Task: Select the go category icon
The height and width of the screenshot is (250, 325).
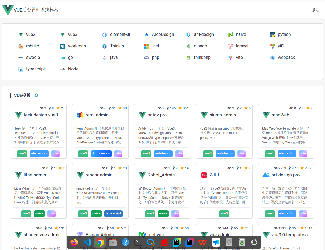Action: [x=63, y=58]
